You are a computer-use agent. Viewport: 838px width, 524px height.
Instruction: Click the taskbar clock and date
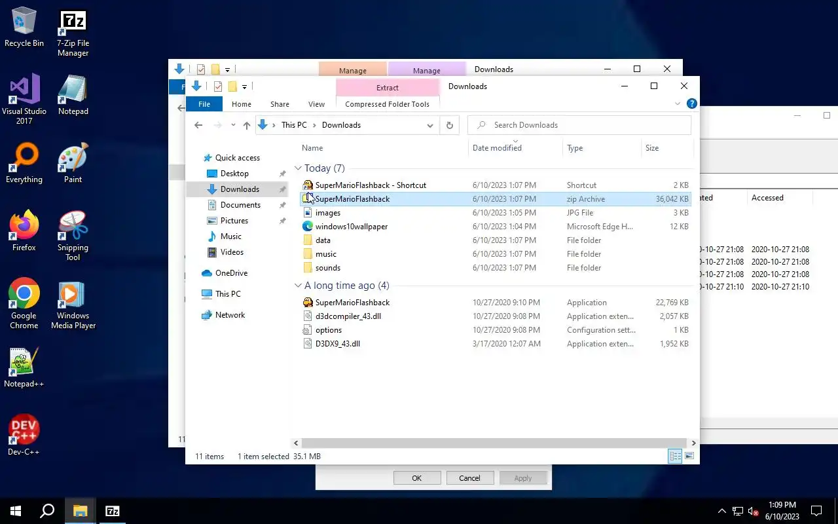(x=782, y=511)
